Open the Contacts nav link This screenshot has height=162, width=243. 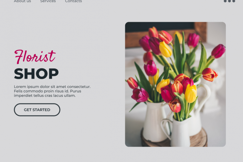(74, 1)
